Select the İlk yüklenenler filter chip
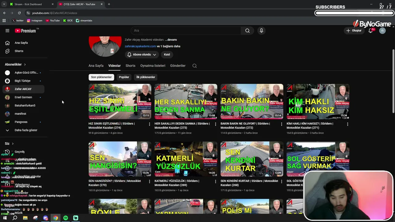Viewport: 395px width, 222px height. 146,77
